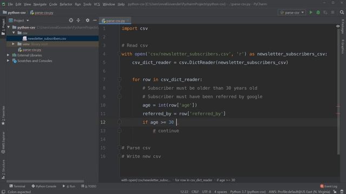Open the Event Log
This screenshot has width=346, height=194.
[x=329, y=186]
